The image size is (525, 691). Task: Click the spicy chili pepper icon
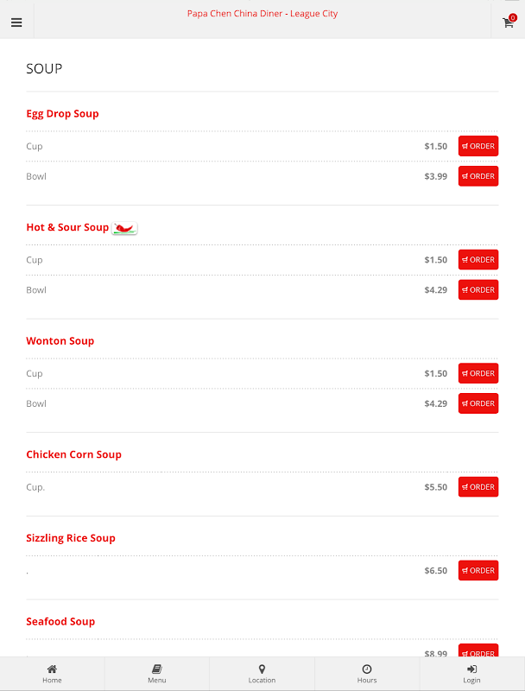pos(125,228)
